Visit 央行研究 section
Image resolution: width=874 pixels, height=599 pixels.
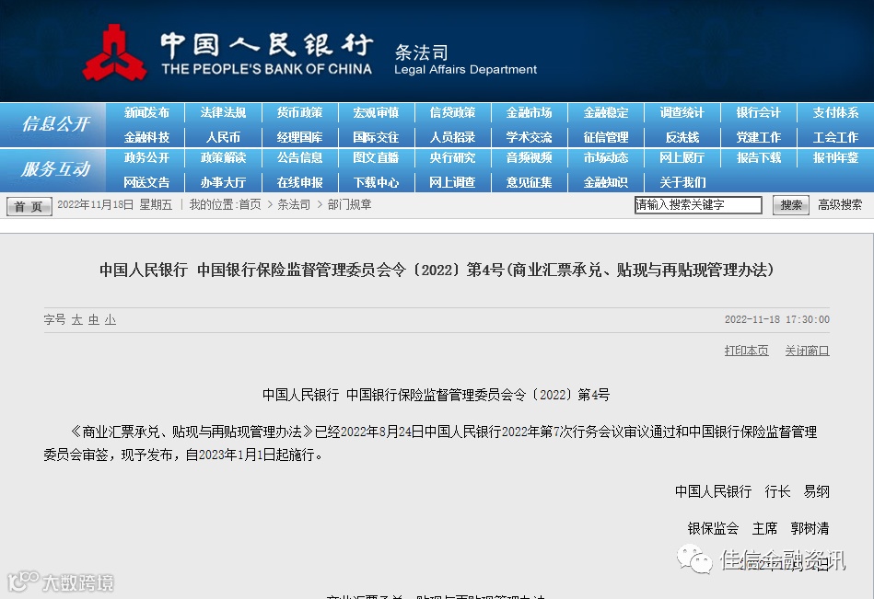coord(452,157)
